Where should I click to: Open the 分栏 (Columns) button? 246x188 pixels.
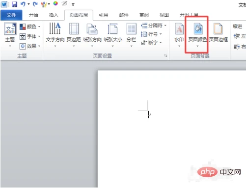[131, 35]
